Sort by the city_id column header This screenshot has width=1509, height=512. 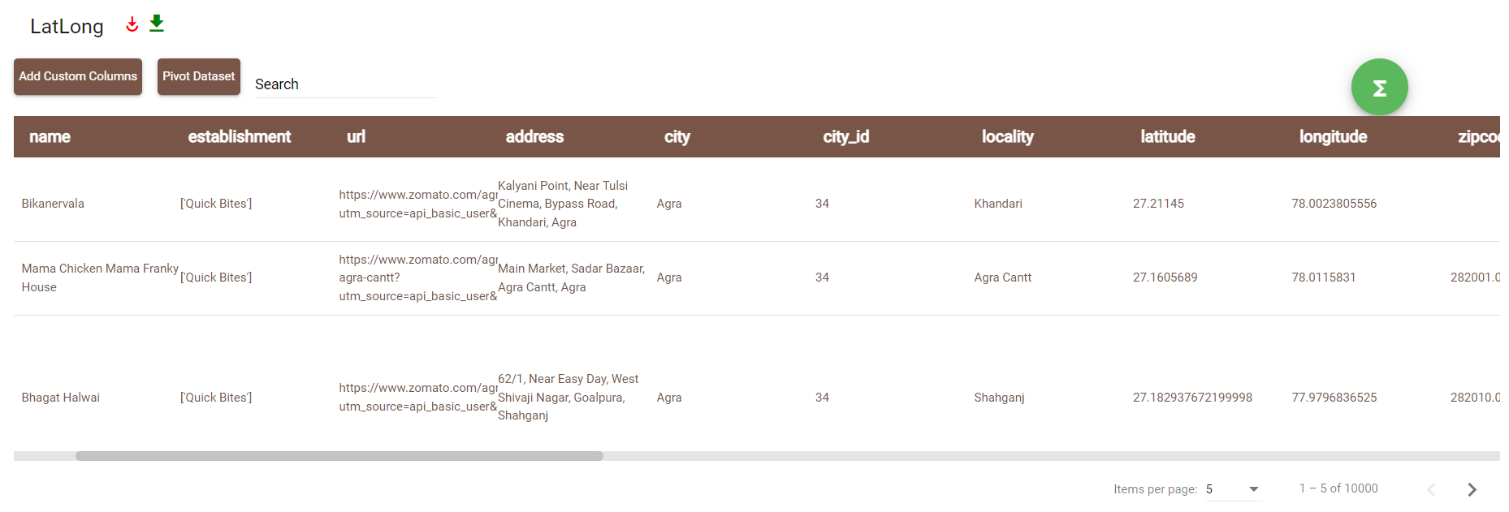845,136
